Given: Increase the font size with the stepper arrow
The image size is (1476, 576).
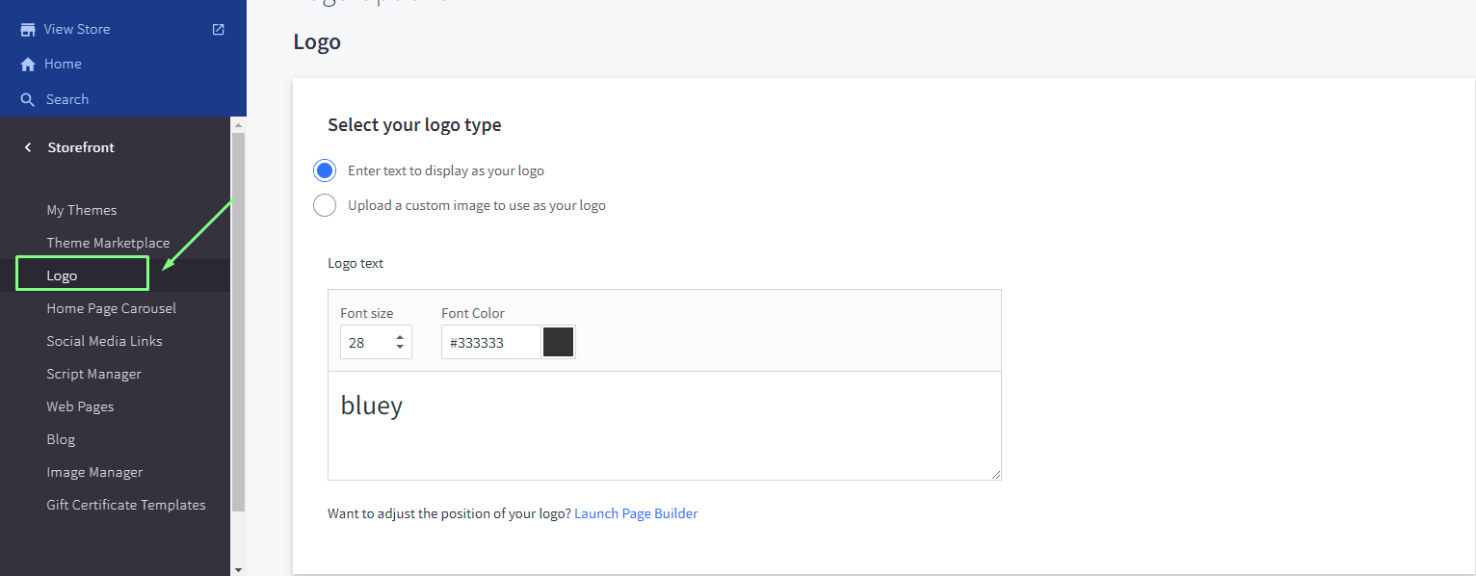Looking at the screenshot, I should point(400,337).
